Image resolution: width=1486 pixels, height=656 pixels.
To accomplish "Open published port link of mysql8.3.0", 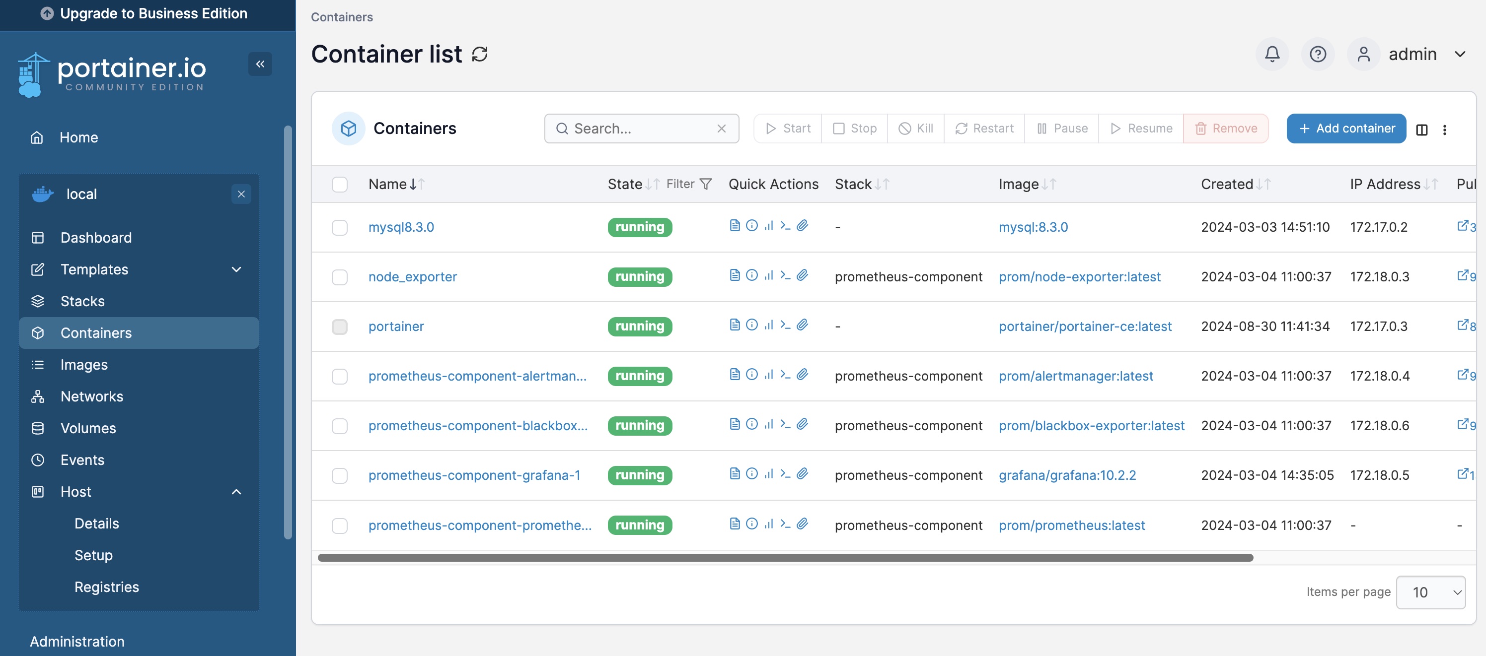I will pos(1466,226).
